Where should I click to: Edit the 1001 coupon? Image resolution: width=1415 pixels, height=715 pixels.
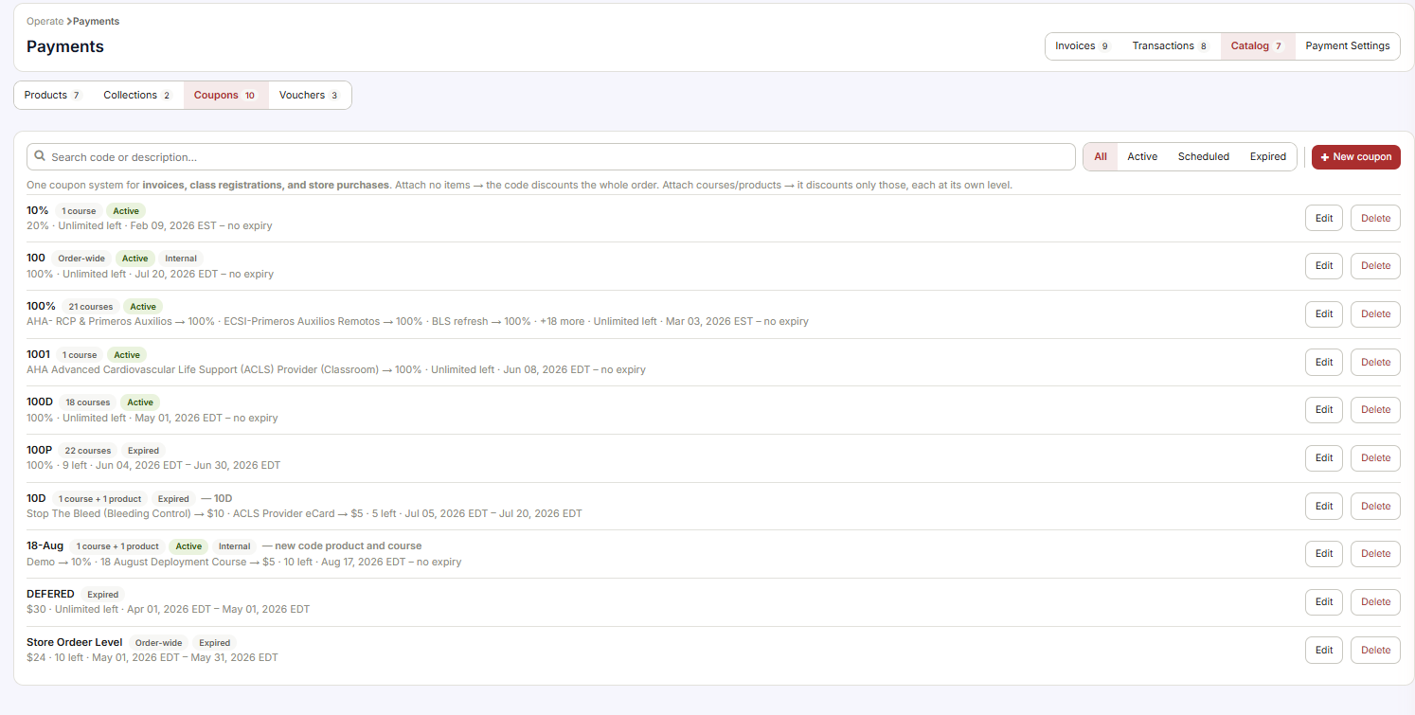click(1324, 362)
